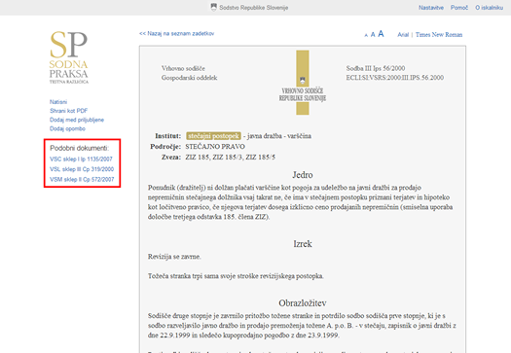Click the SP Sodna Praksa logo
The height and width of the screenshot is (353, 511).
(x=69, y=57)
